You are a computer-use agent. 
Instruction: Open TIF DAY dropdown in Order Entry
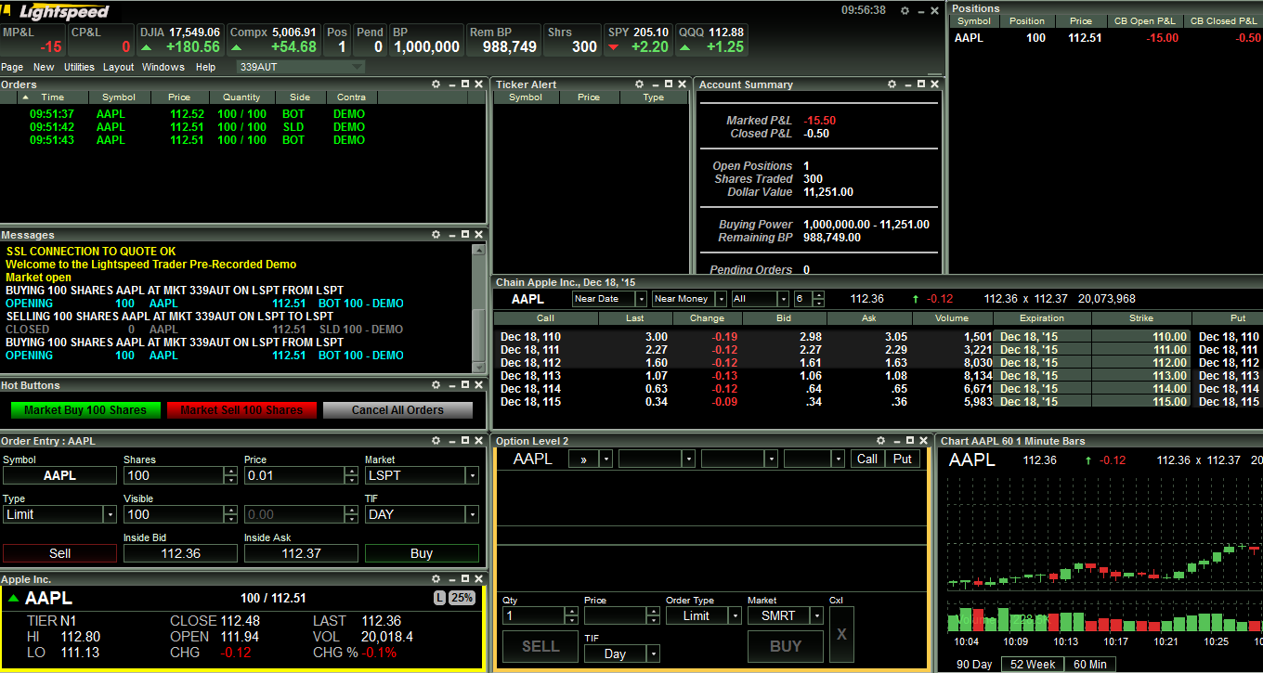click(422, 514)
